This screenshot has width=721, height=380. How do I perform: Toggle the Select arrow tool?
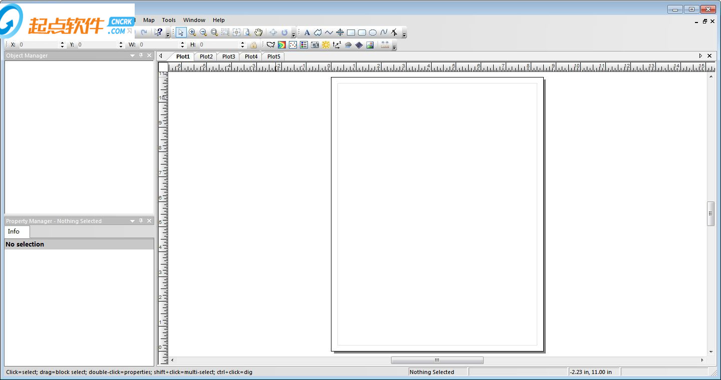181,32
